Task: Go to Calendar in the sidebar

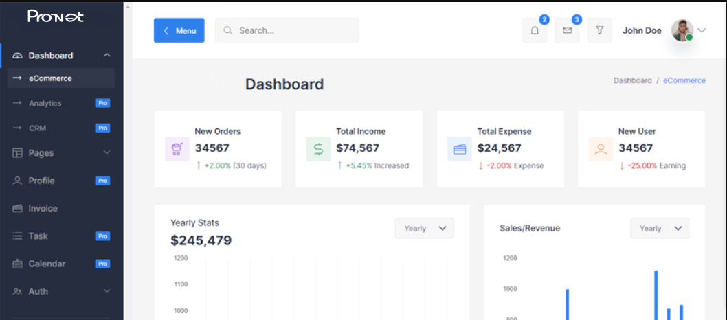Action: [47, 264]
